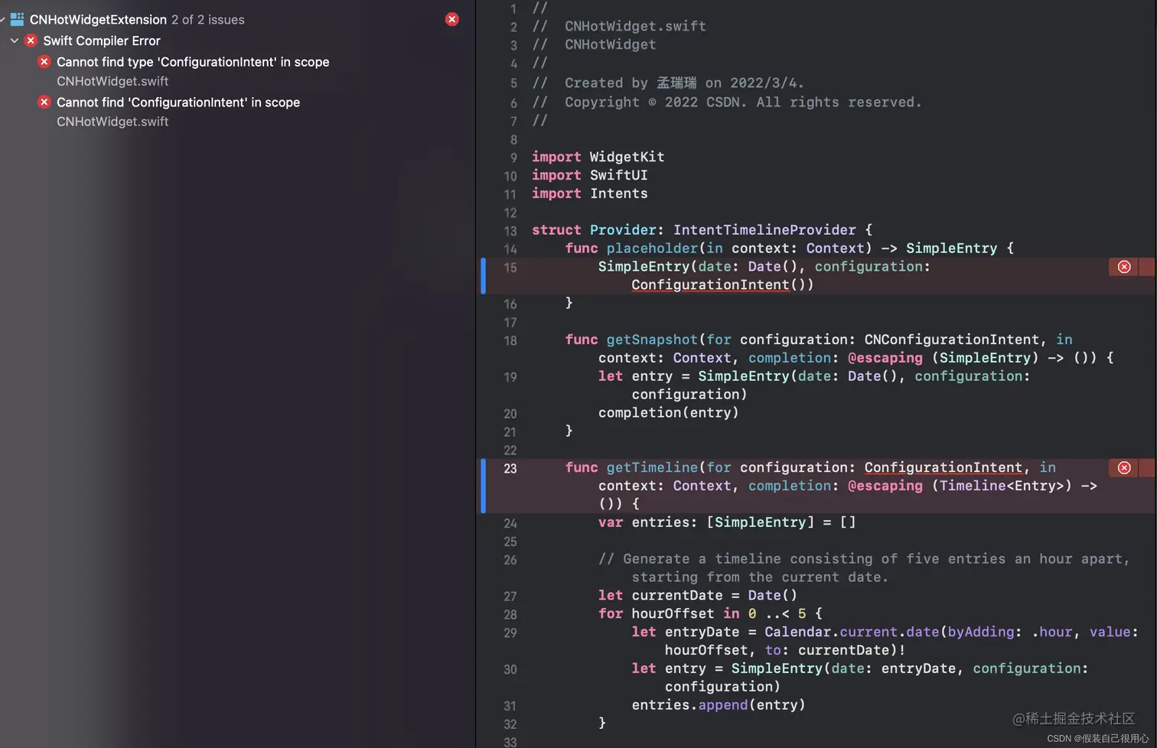
Task: Click the error icon beside Swift Compiler Error
Action: pyautogui.click(x=31, y=41)
